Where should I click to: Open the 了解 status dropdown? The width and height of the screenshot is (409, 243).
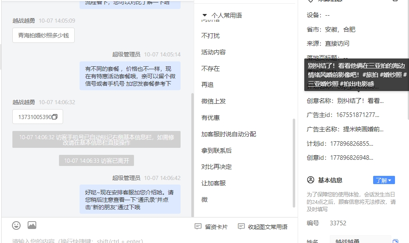(x=384, y=180)
